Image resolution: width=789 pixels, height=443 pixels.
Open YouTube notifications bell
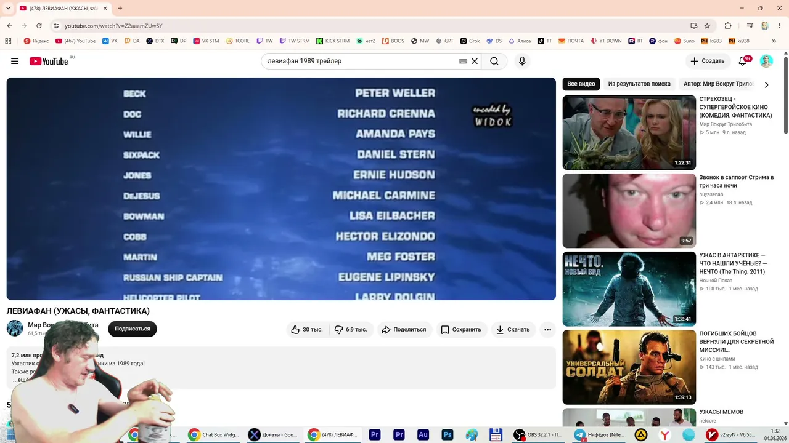pos(743,61)
